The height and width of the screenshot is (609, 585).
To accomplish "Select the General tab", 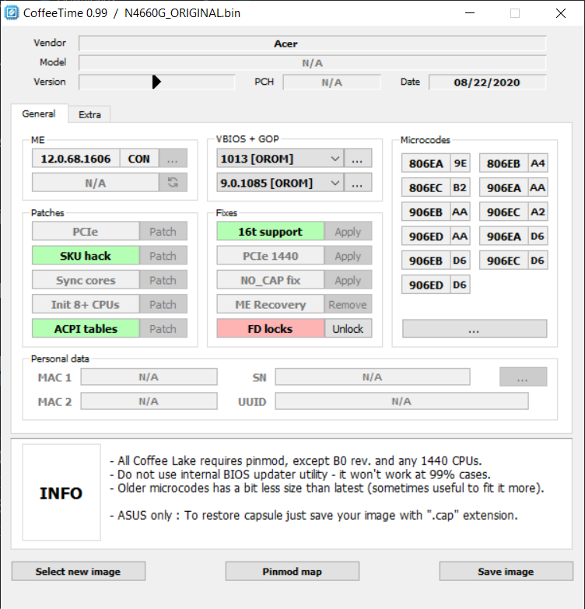I will (39, 114).
